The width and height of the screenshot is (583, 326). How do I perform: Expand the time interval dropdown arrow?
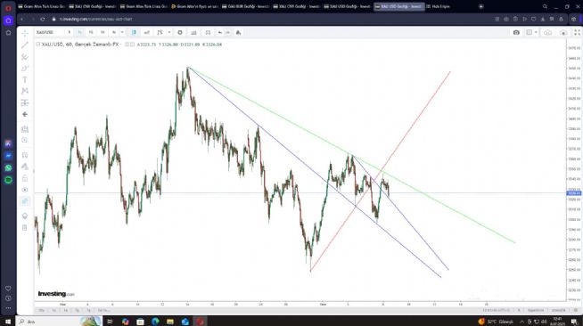coord(122,33)
